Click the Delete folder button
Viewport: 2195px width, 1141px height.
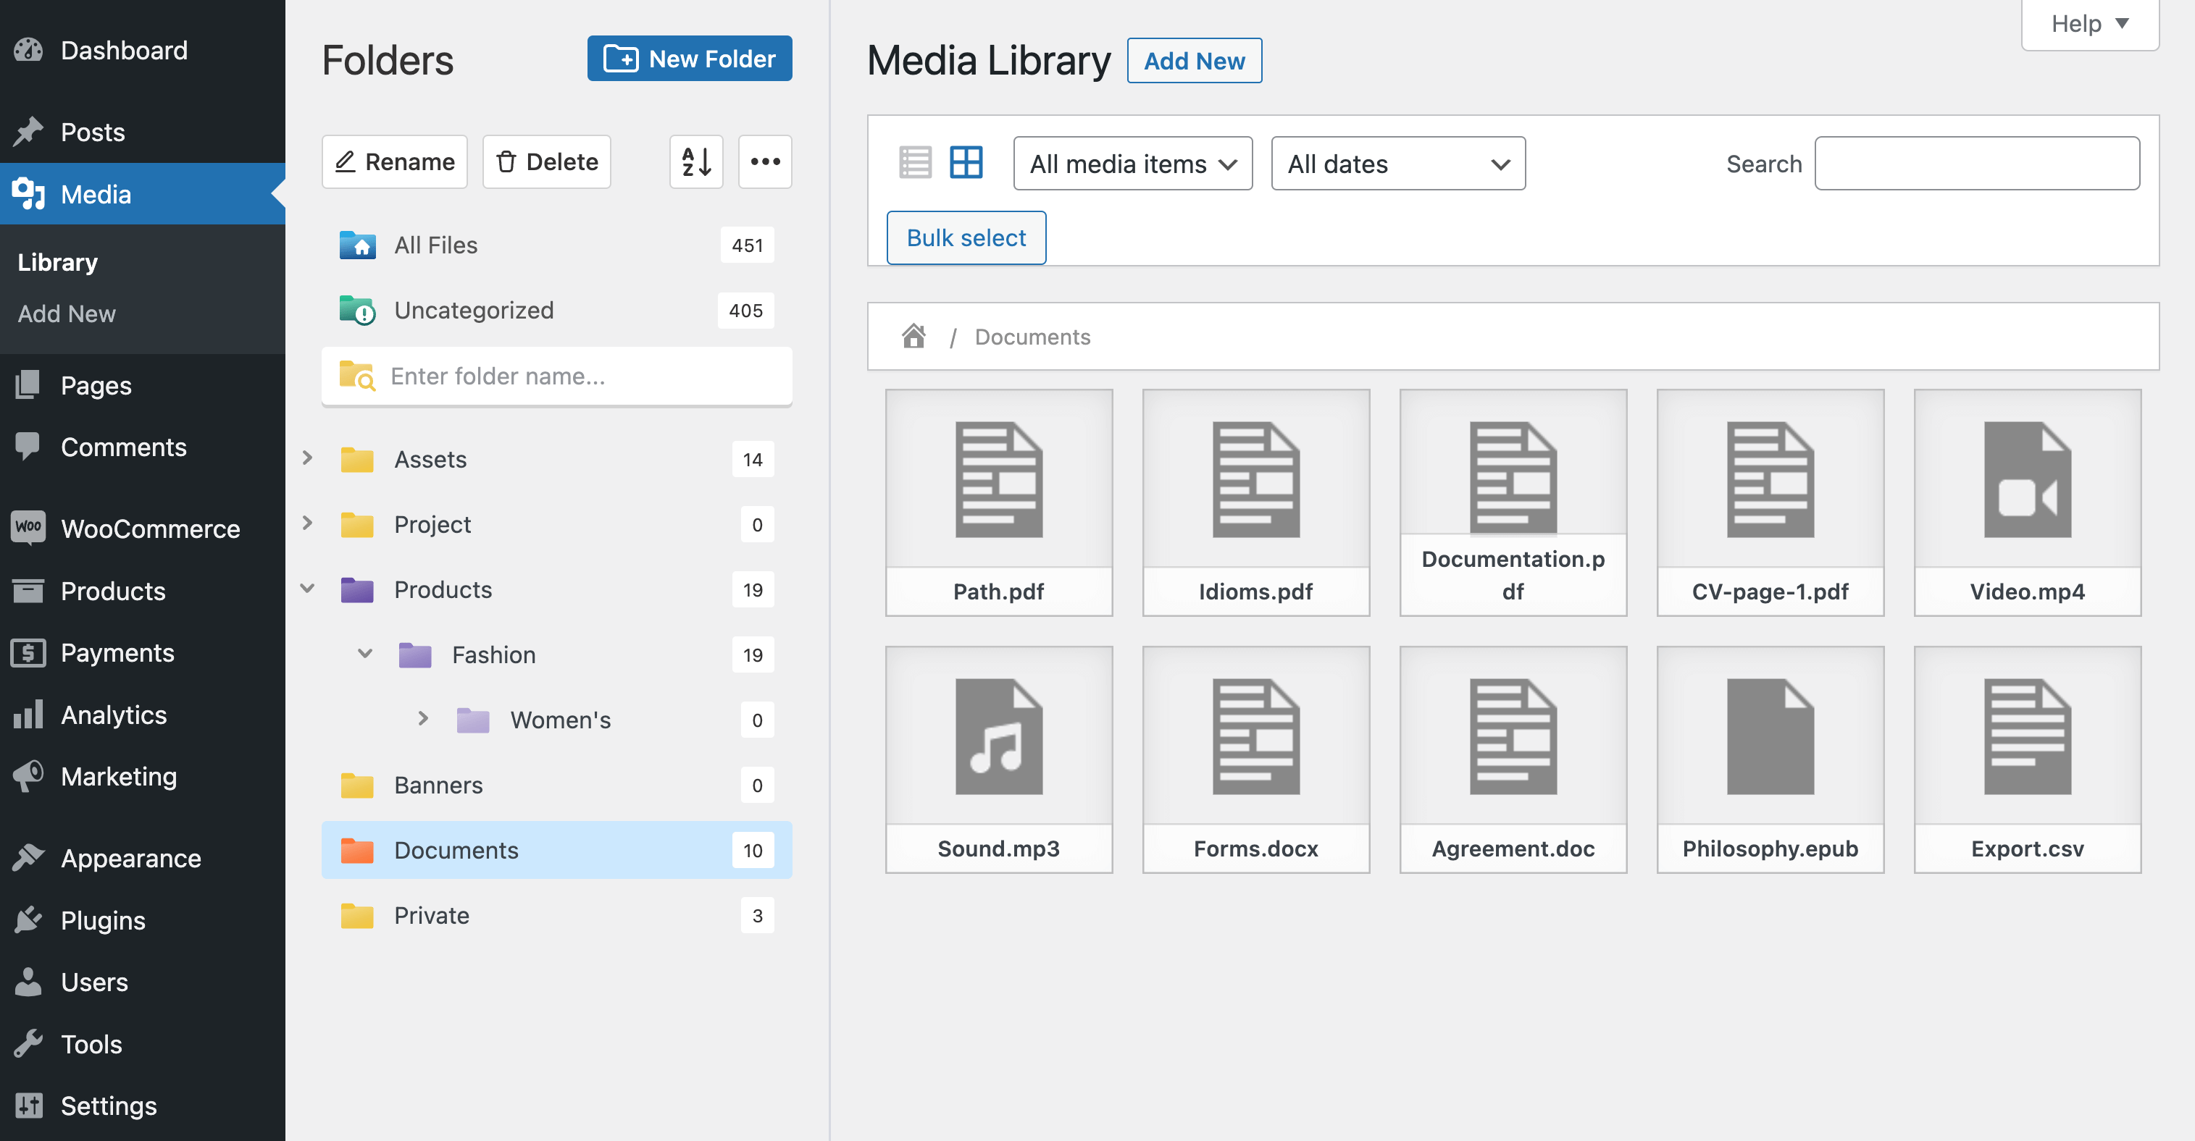pyautogui.click(x=546, y=161)
